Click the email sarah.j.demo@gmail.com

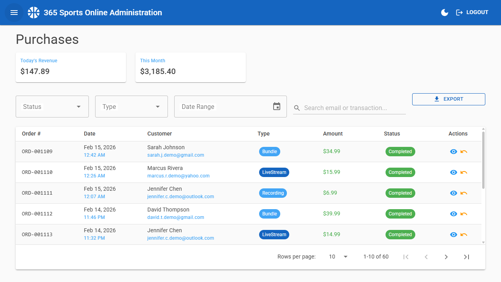(176, 155)
